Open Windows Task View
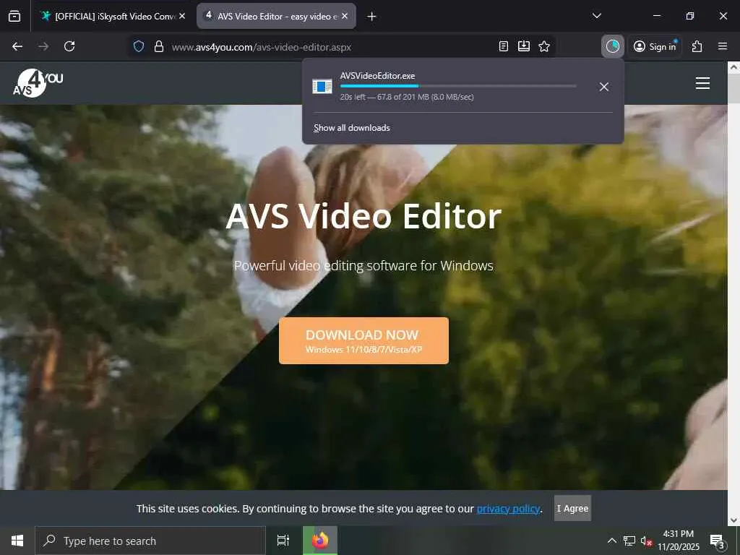The height and width of the screenshot is (555, 740). 283,541
